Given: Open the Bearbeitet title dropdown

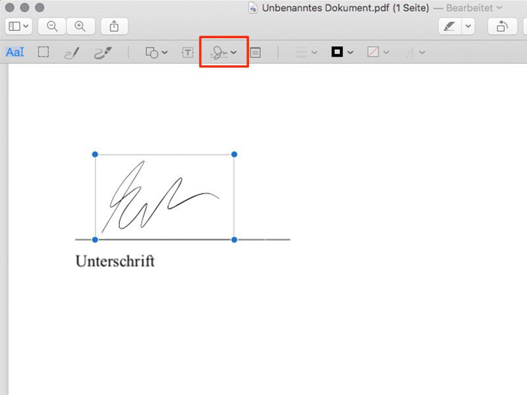Looking at the screenshot, I should coord(474,8).
